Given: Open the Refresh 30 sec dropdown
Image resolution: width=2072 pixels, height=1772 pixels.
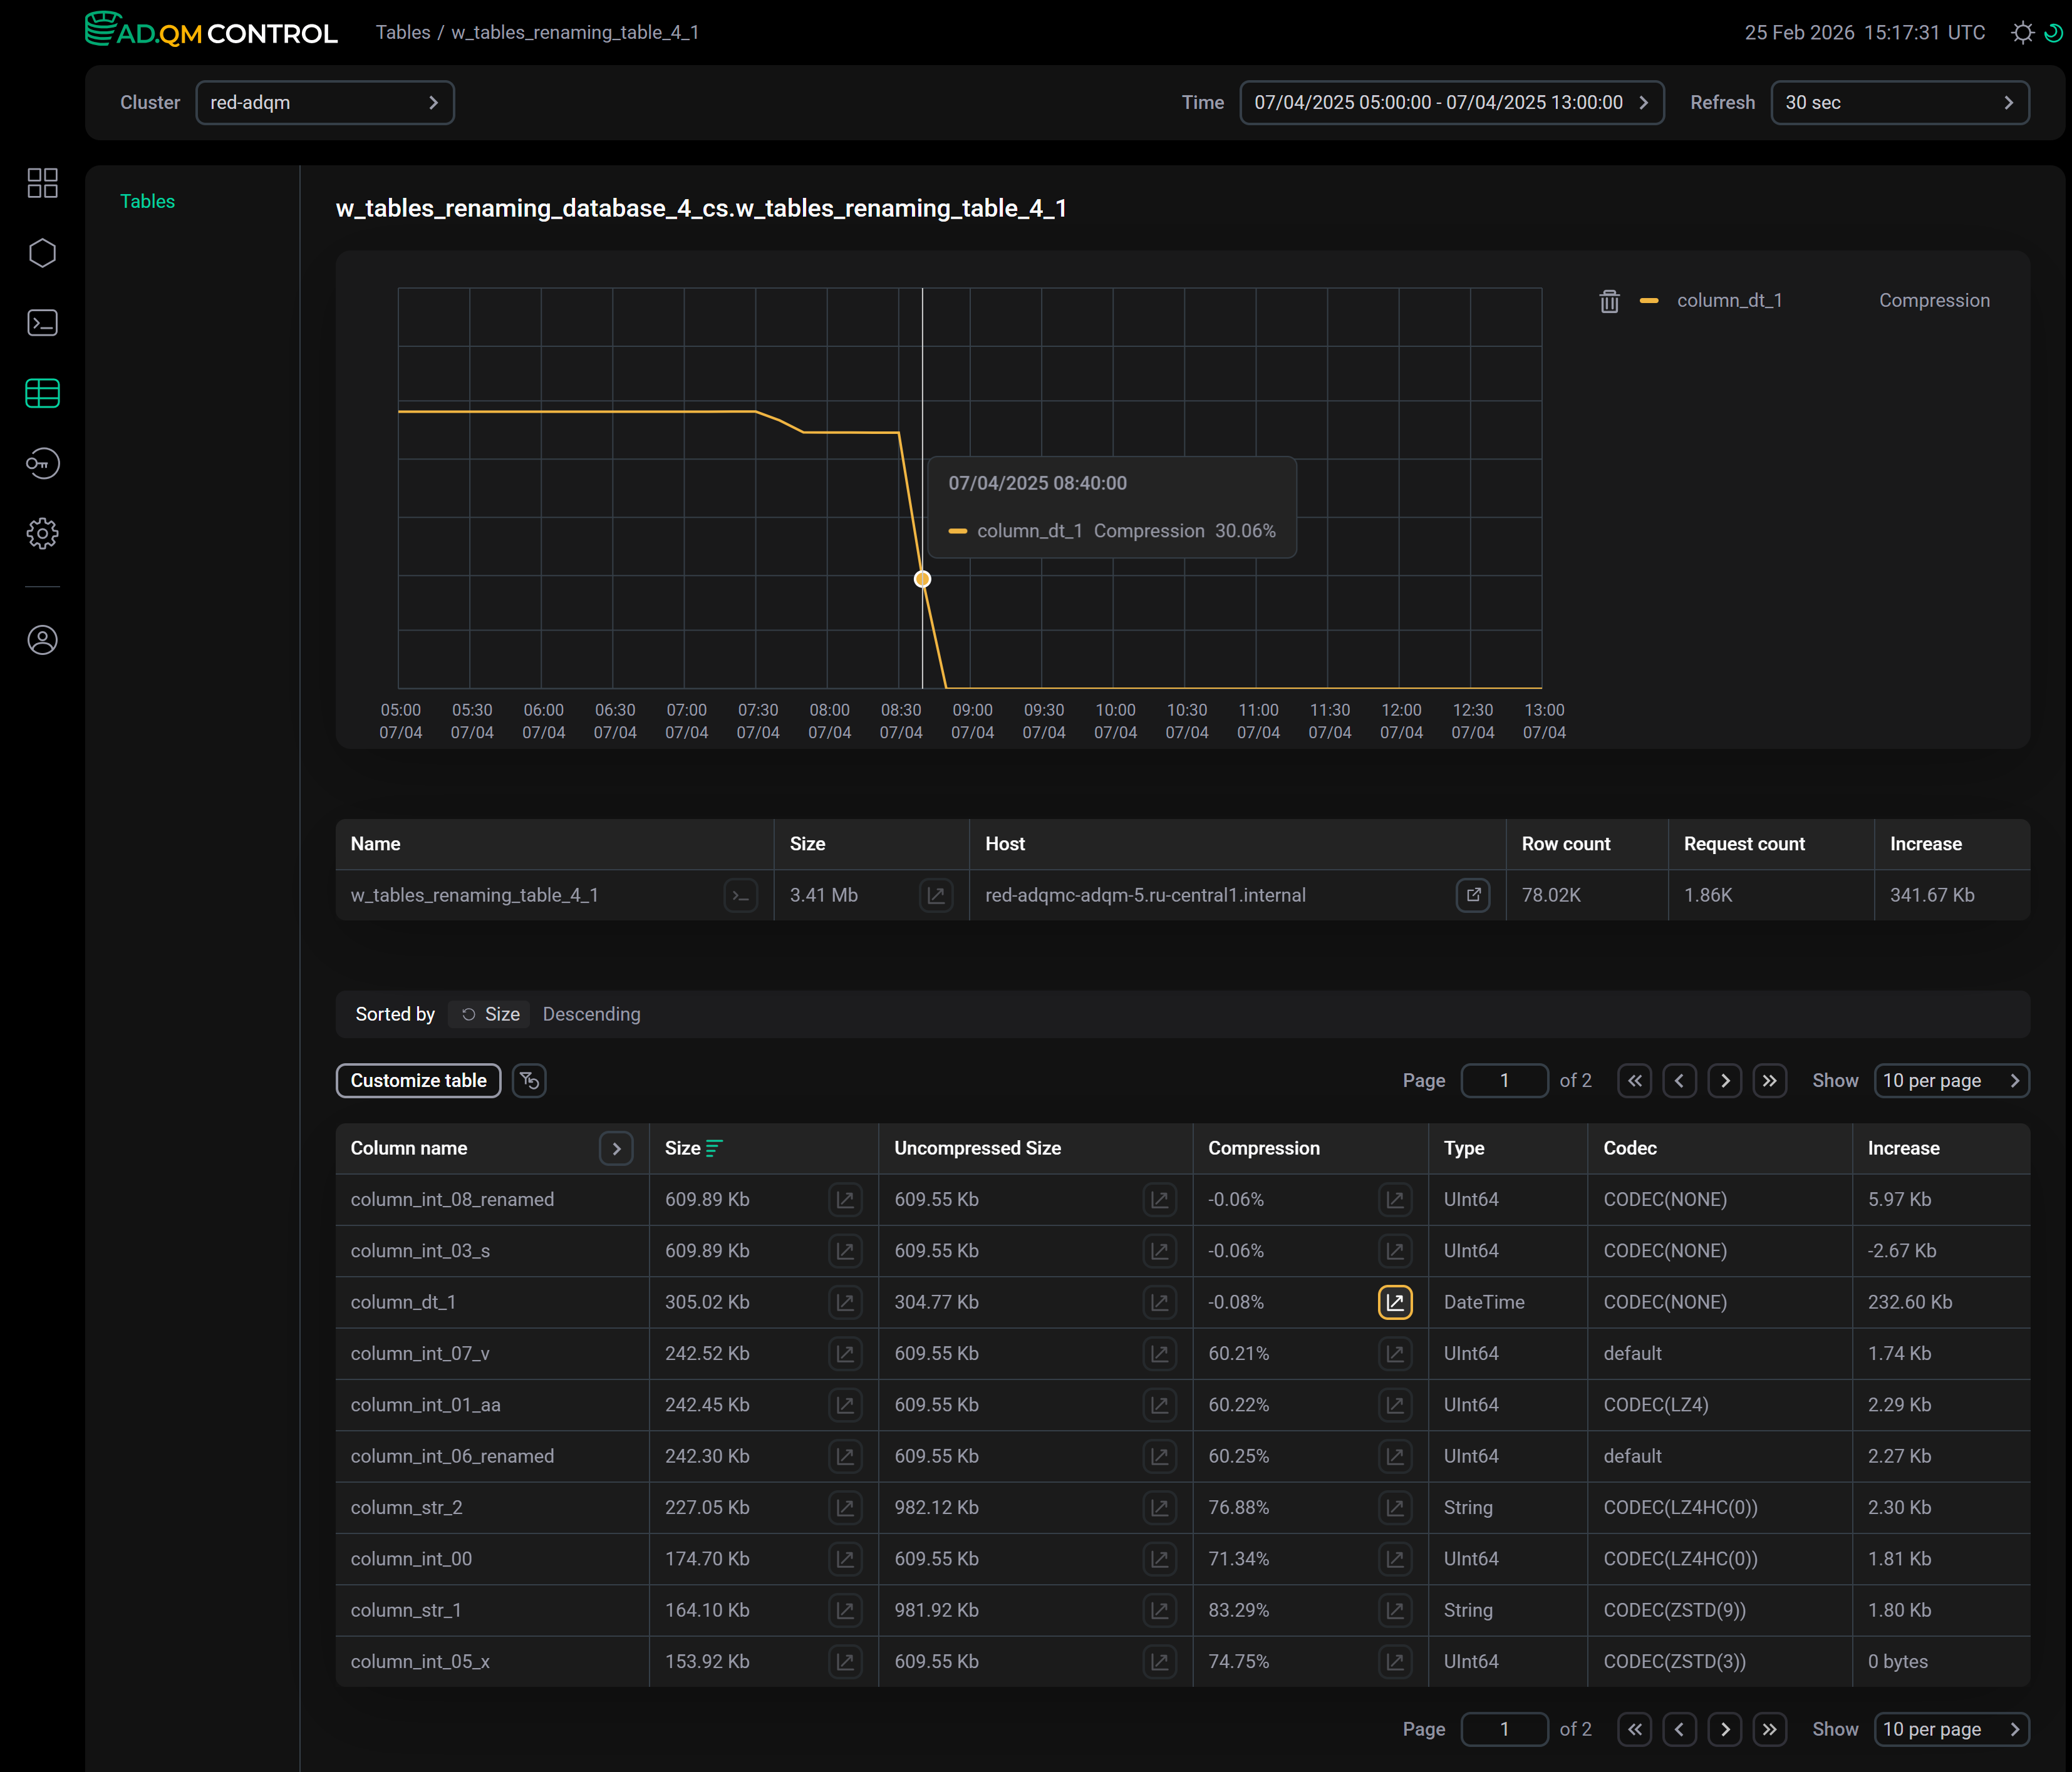Looking at the screenshot, I should coord(1900,103).
